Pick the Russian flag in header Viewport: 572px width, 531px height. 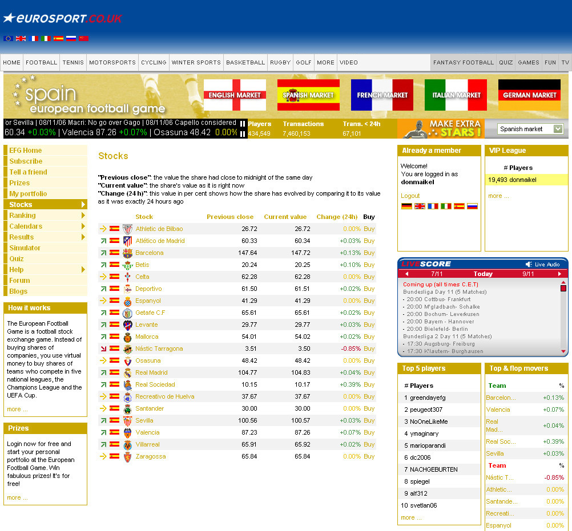pyautogui.click(x=71, y=38)
